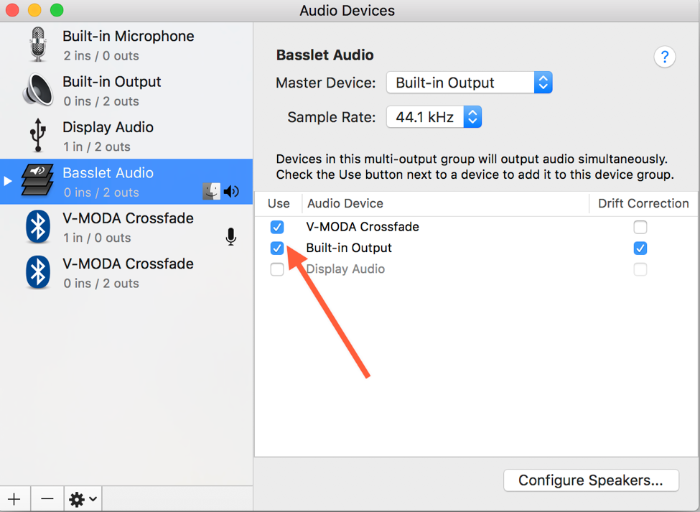Viewport: 700px width, 512px height.
Task: Disable Drift Correction for Built-in Output
Action: [x=640, y=248]
